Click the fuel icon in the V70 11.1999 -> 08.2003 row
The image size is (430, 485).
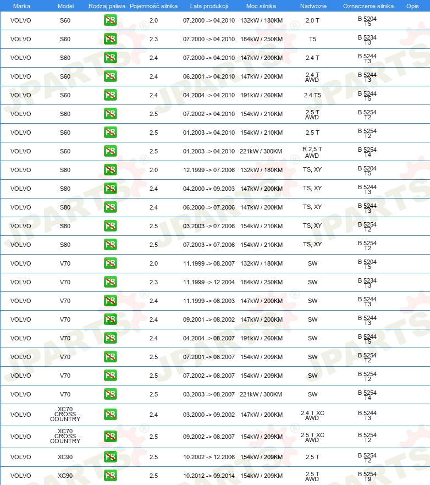111,301
